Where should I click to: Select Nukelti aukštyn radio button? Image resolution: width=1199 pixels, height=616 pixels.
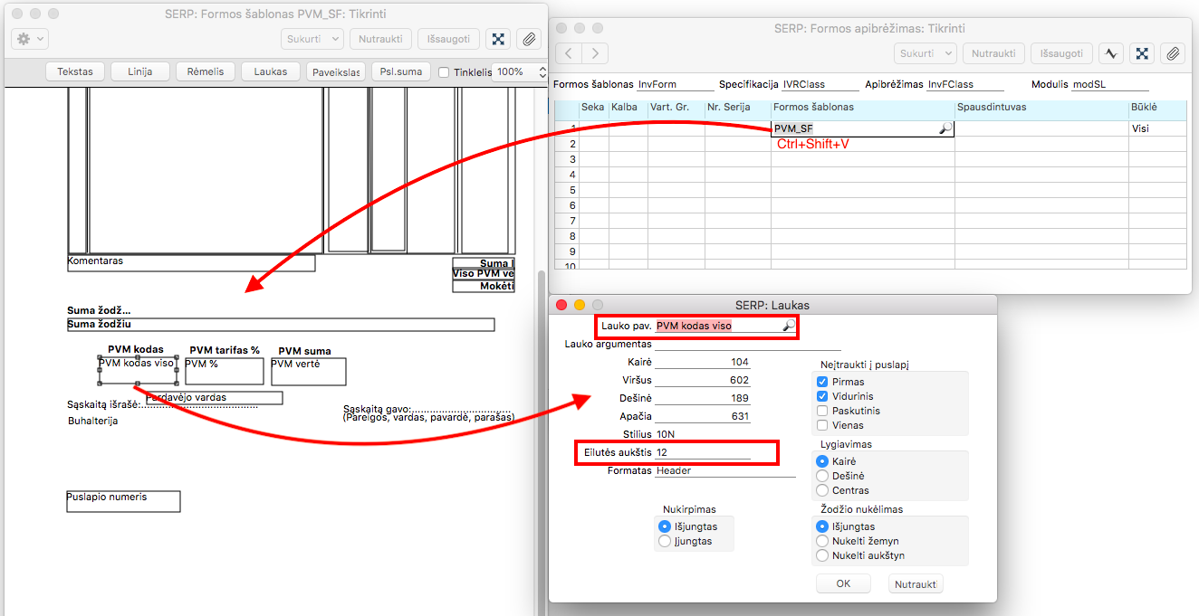[x=823, y=555]
